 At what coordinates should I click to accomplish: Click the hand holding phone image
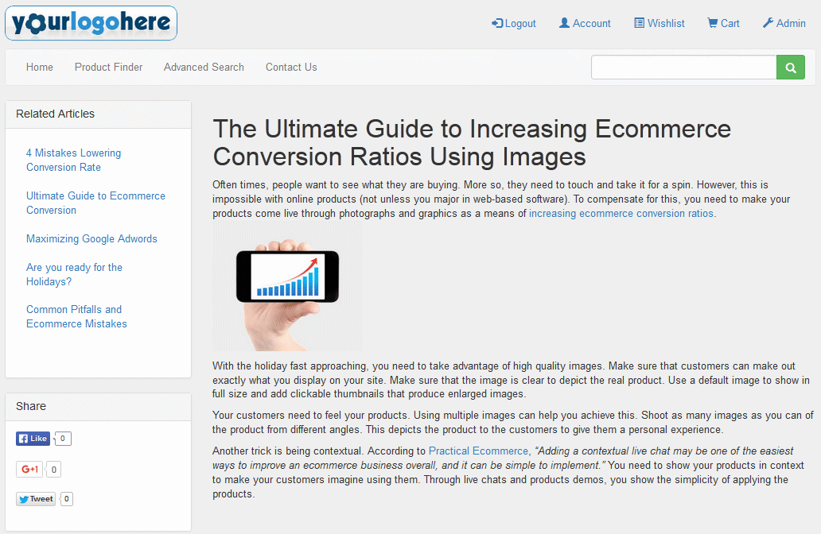coord(287,287)
